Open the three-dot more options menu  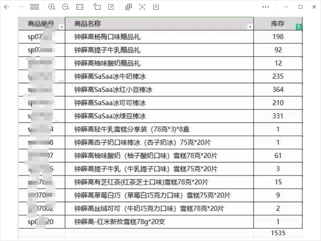[266, 7]
